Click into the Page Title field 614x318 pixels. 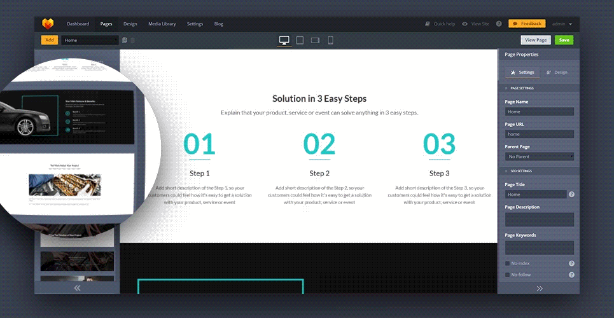pyautogui.click(x=536, y=194)
